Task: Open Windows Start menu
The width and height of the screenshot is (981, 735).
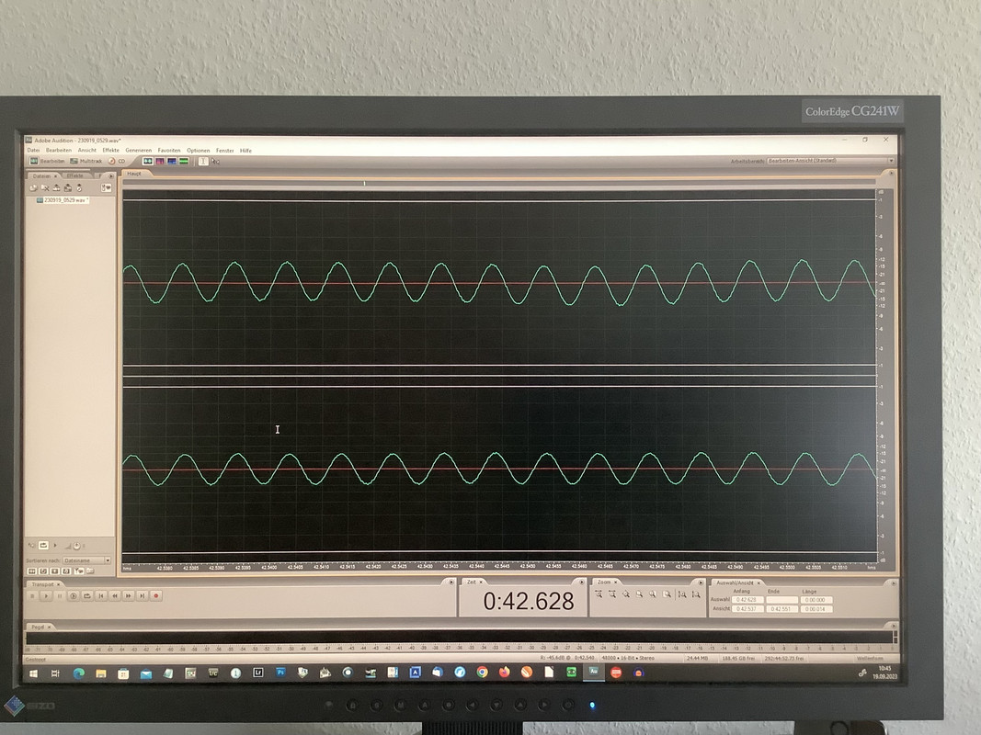Action: (33, 673)
